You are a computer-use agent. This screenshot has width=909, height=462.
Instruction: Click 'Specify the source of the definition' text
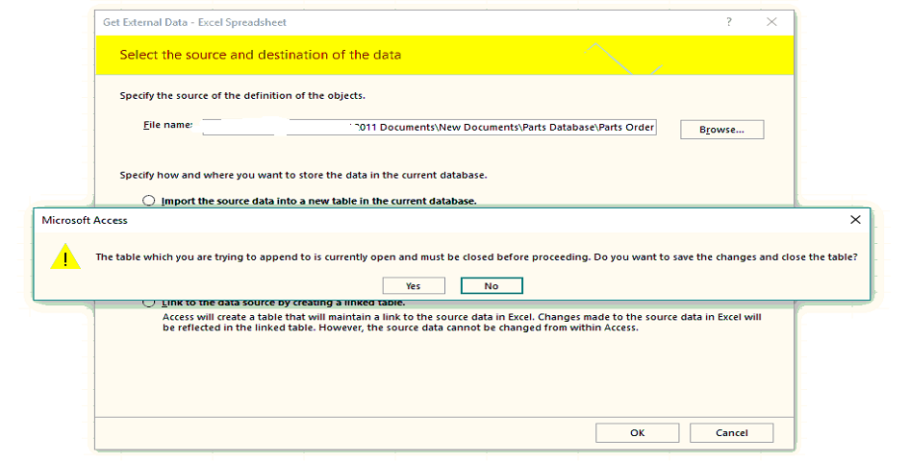(242, 95)
